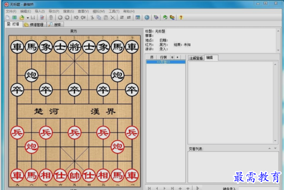The width and height of the screenshot is (284, 190).
Task: Jump to last move with skip-forward button
Action: tap(172, 188)
